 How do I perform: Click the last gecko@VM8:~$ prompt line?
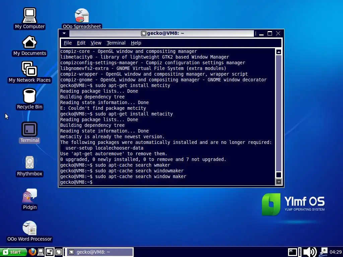(76, 182)
